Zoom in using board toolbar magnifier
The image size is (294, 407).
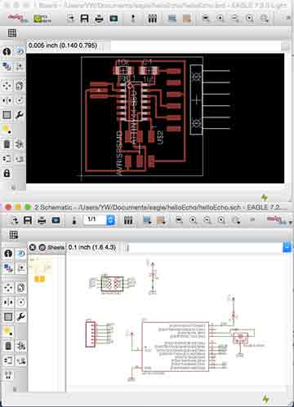pos(220,19)
